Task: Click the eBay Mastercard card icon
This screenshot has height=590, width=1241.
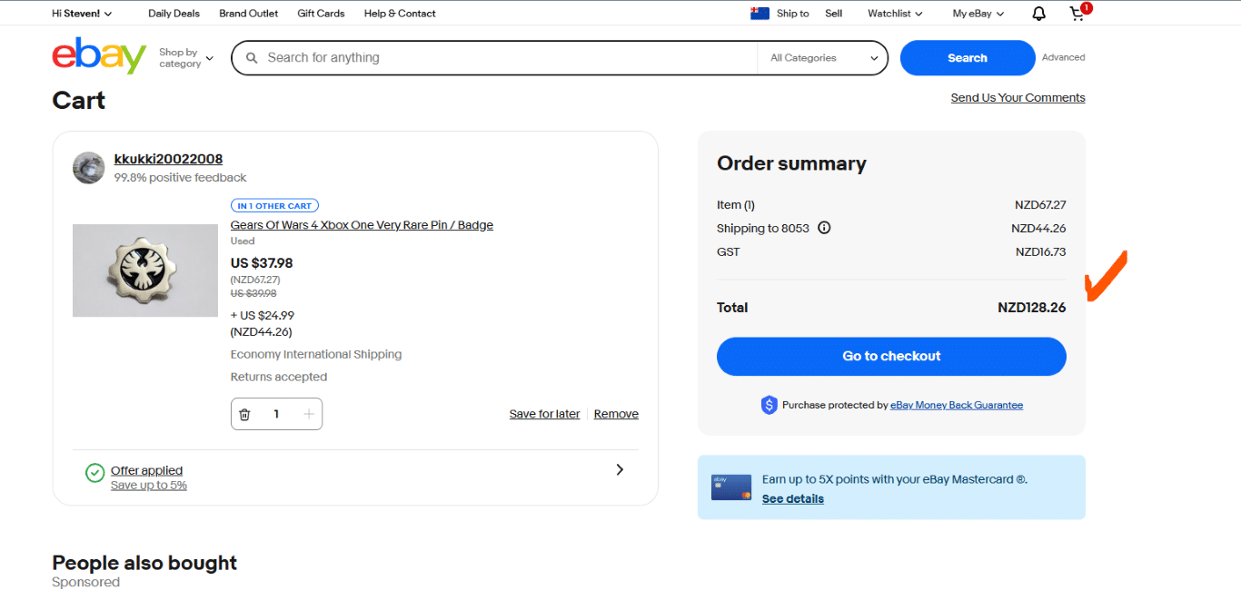Action: (730, 487)
